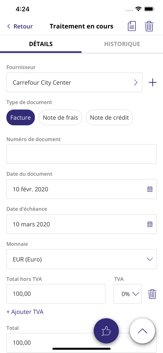Add a new supplier with plus icon
This screenshot has width=163, height=353.
pos(153,83)
